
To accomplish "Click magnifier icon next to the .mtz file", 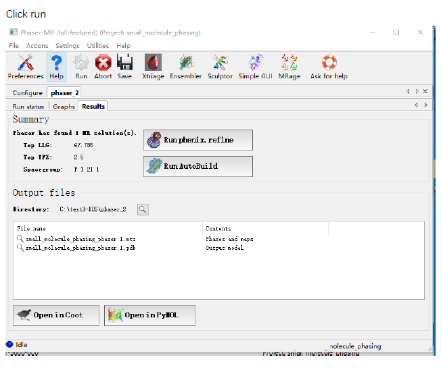I will click(20, 239).
